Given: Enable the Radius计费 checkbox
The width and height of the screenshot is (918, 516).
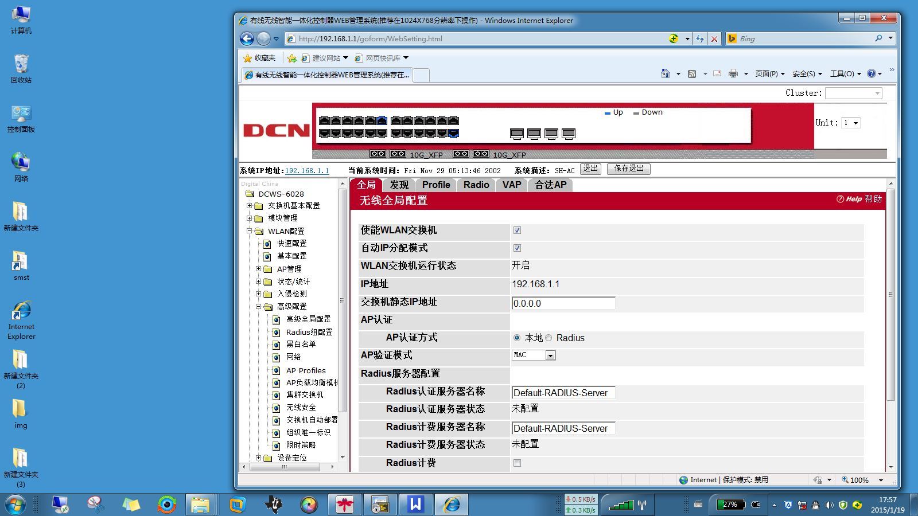Looking at the screenshot, I should [x=517, y=463].
